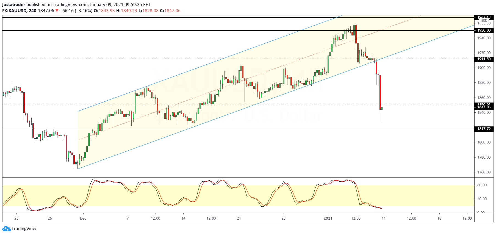Select the 28 date label on the time axis

tap(283, 218)
